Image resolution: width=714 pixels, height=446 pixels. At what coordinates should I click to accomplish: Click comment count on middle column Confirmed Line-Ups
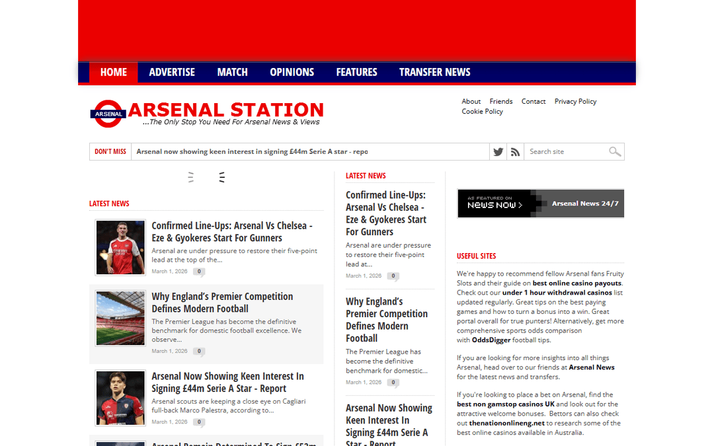(x=393, y=276)
